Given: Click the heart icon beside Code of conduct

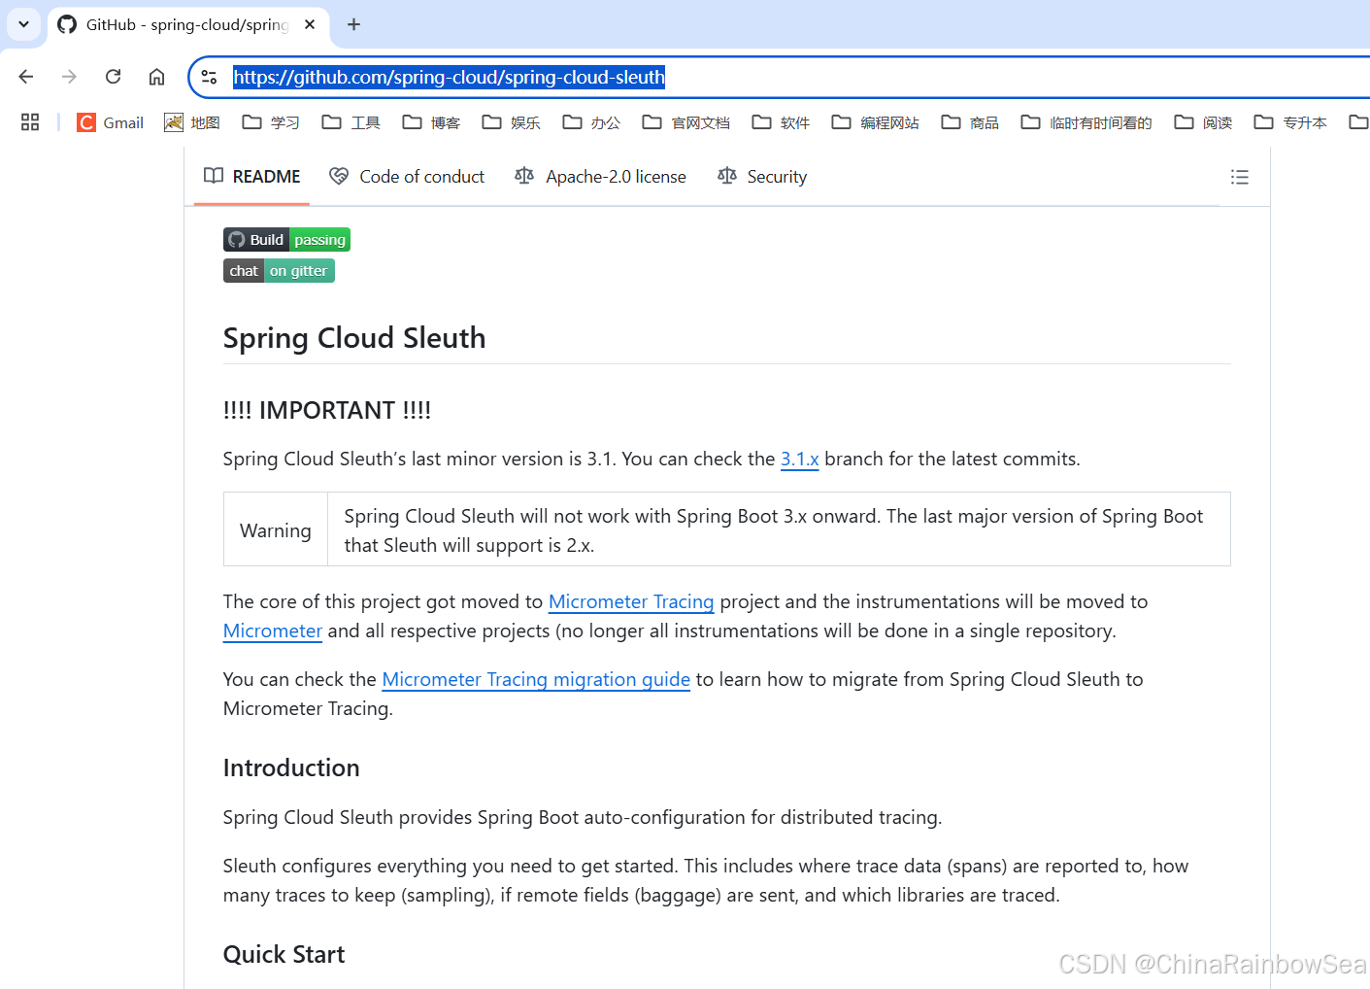Looking at the screenshot, I should pos(339,176).
